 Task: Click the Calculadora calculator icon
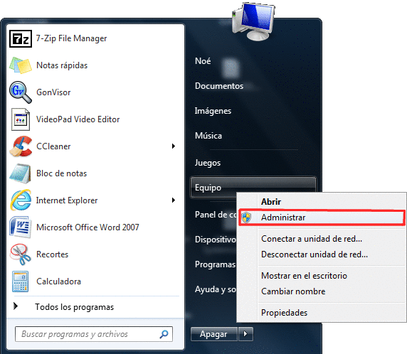pyautogui.click(x=20, y=281)
